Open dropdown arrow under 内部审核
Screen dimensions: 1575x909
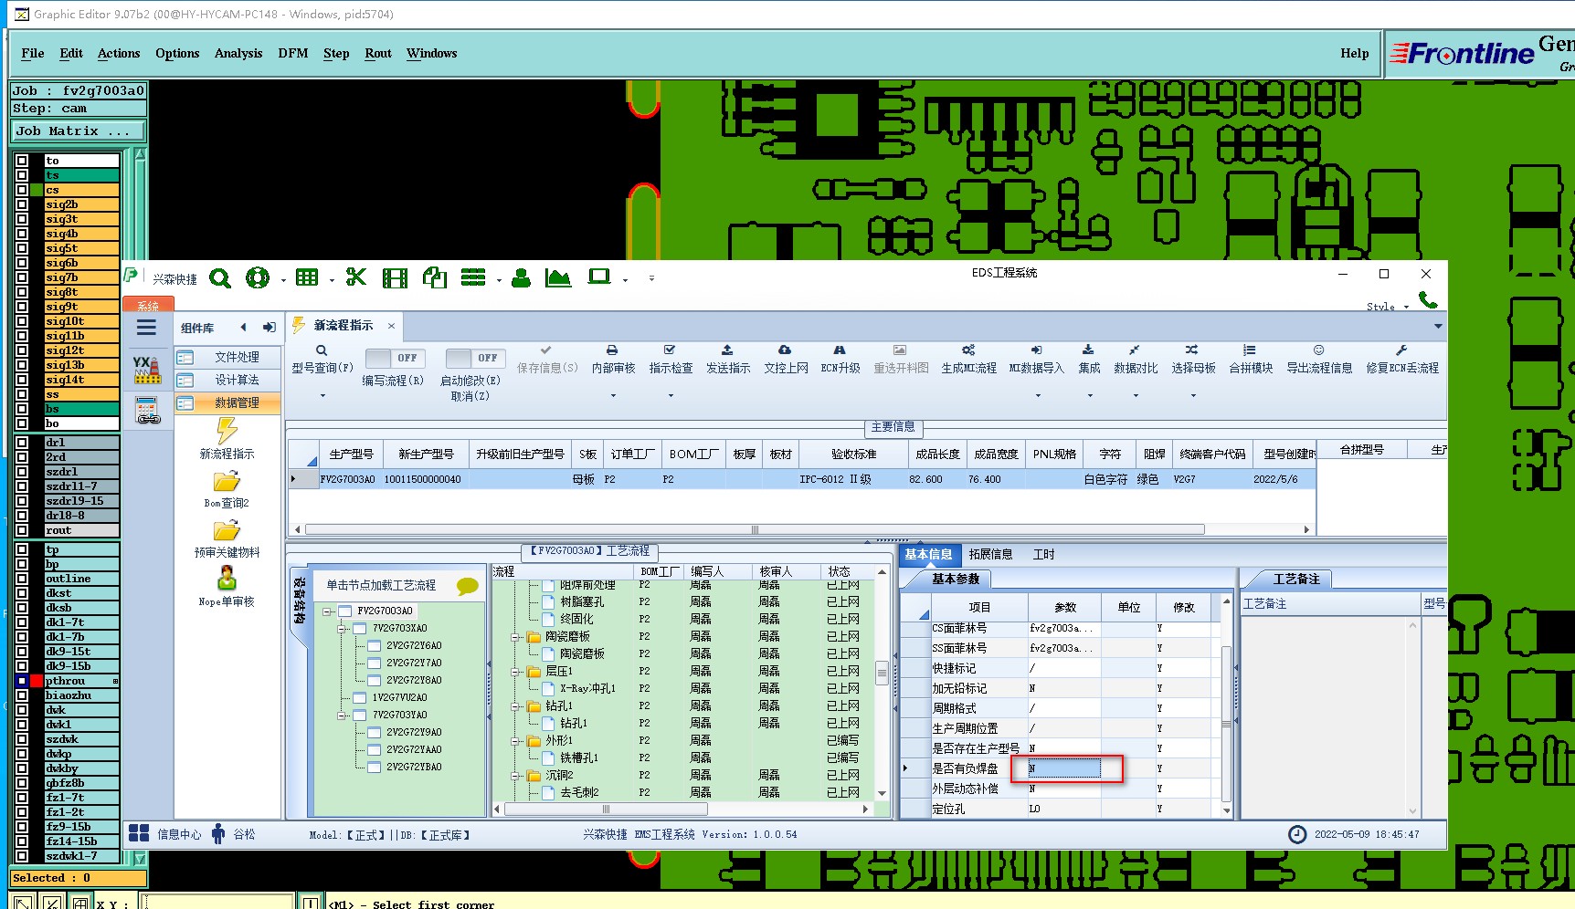click(x=613, y=396)
